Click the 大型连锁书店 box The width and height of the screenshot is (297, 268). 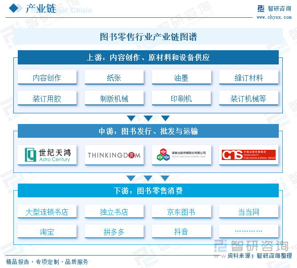point(47,212)
